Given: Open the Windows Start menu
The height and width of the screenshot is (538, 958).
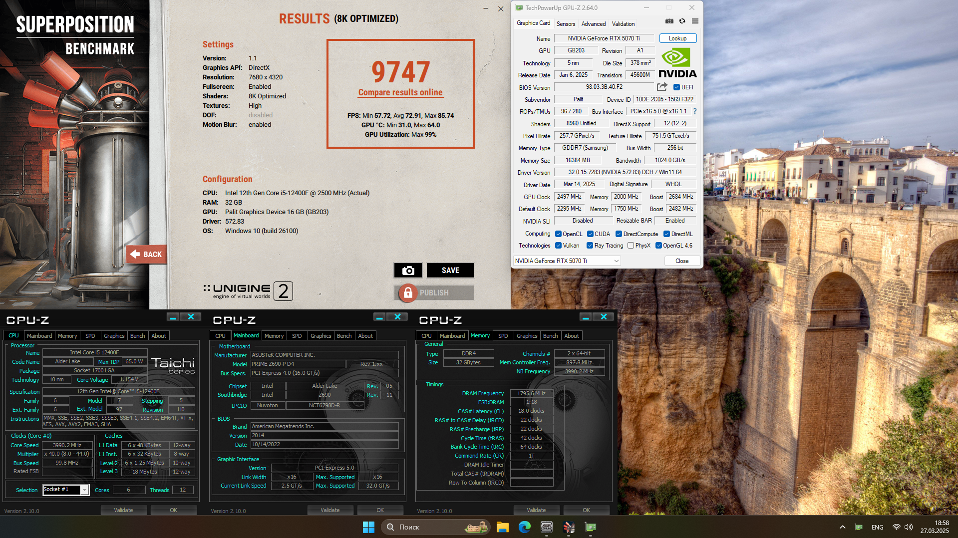Looking at the screenshot, I should click(x=368, y=527).
